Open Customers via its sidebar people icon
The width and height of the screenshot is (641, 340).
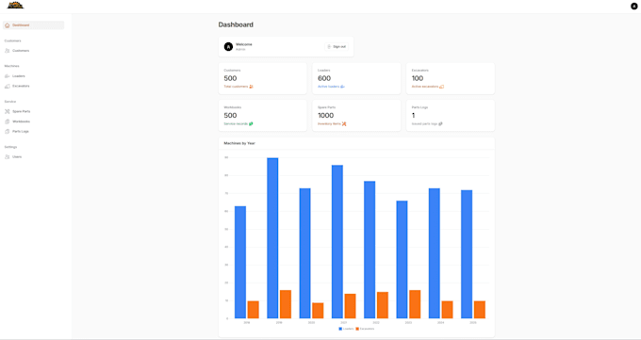(7, 51)
